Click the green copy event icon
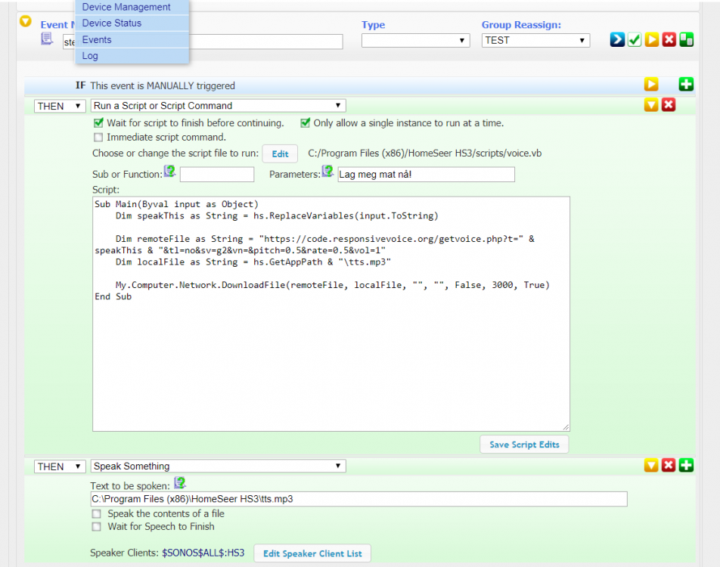Viewport: 720px width, 567px height. [686, 40]
